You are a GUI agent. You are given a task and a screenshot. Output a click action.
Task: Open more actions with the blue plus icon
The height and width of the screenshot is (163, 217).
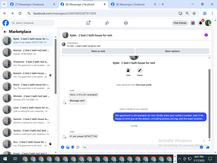pos(62,147)
